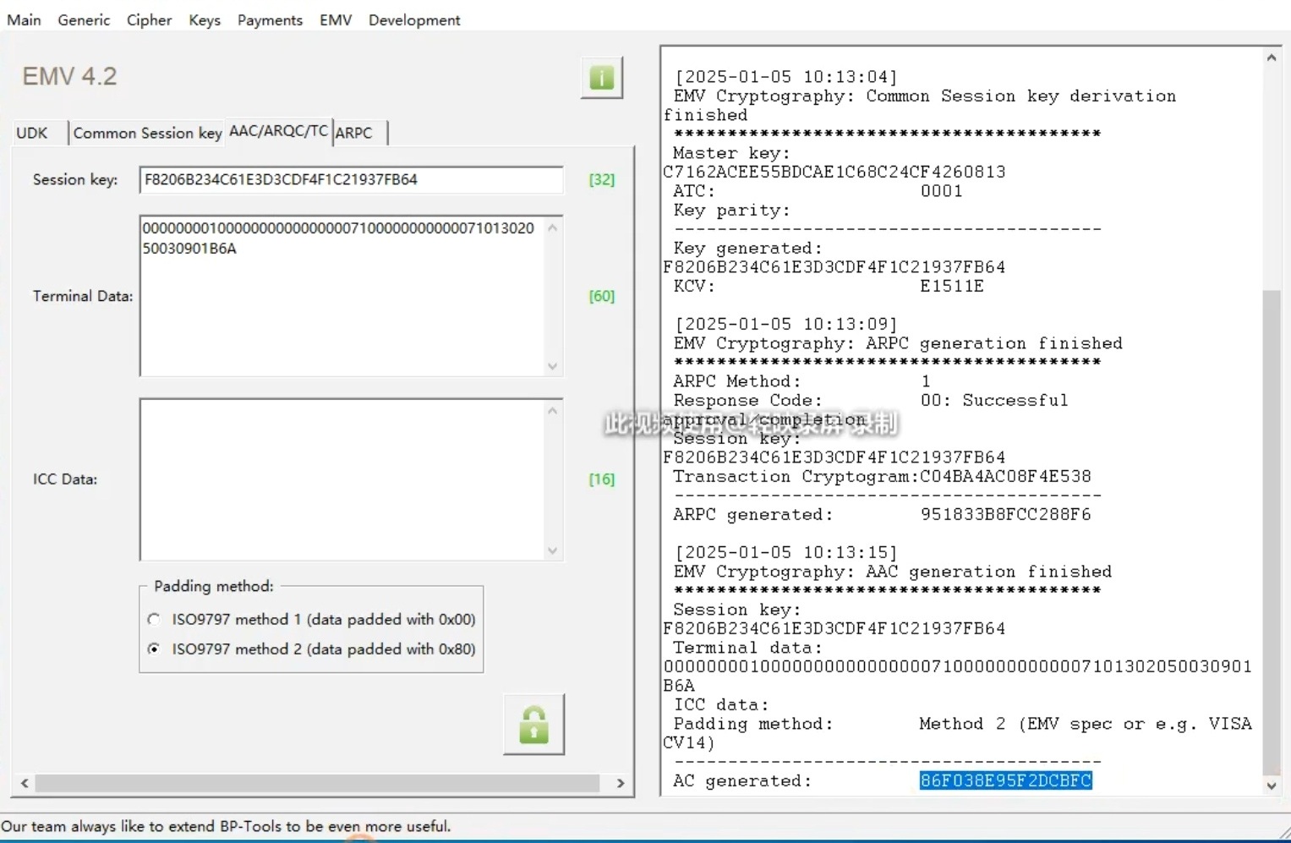Click inside the ICC Data text area
The image size is (1291, 843).
click(x=342, y=479)
